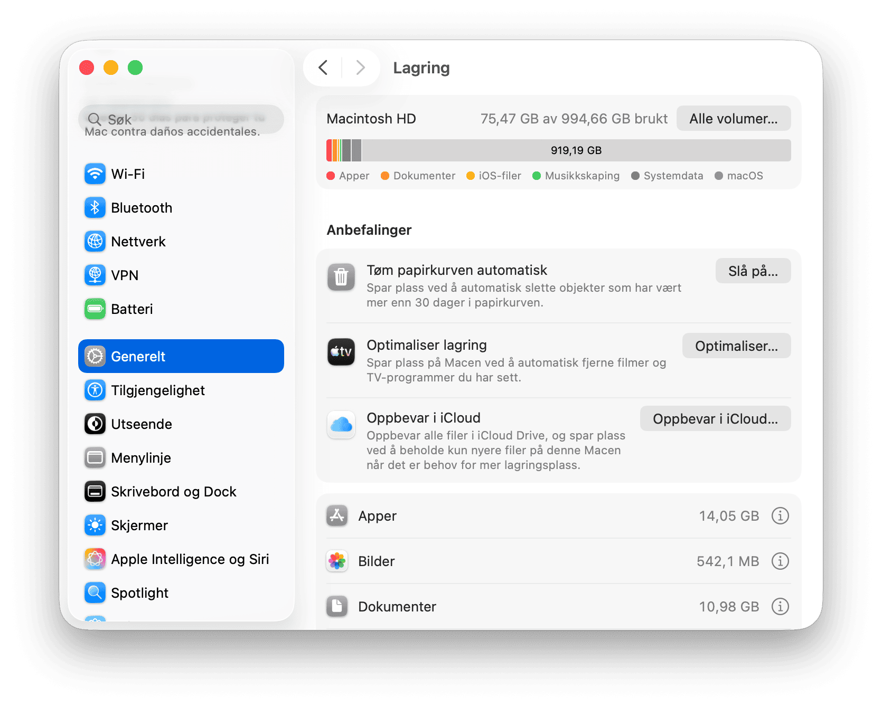Open Alle volumer list
882x708 pixels.
pos(733,119)
